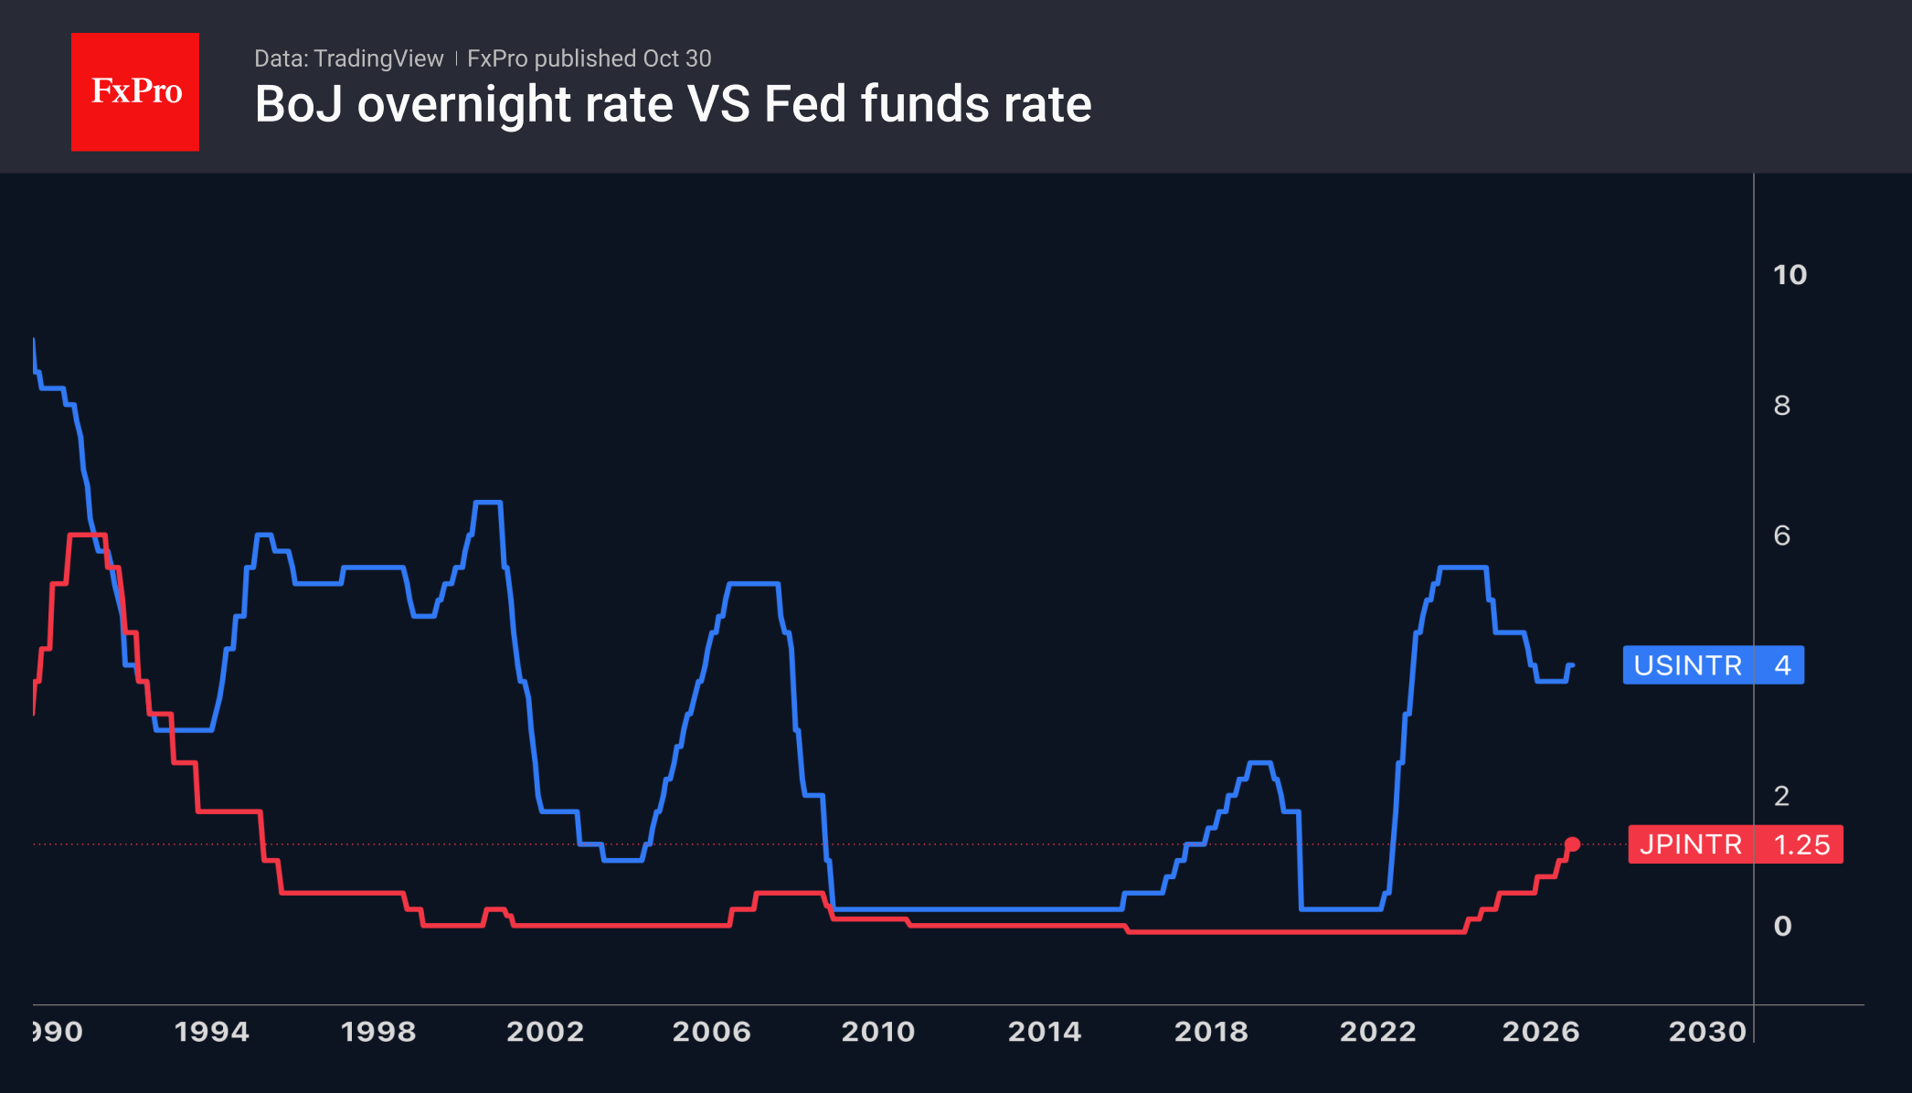Image resolution: width=1912 pixels, height=1093 pixels.
Task: Click the Data: TradingView source text
Action: 348,58
